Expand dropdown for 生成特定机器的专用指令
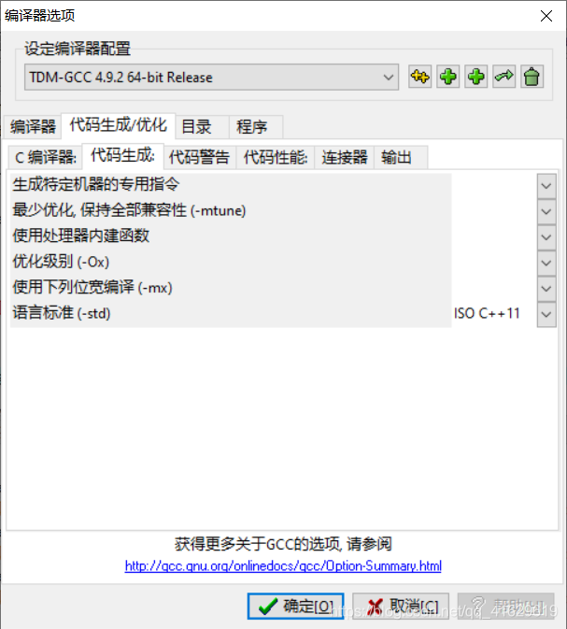This screenshot has width=567, height=629. tap(546, 186)
